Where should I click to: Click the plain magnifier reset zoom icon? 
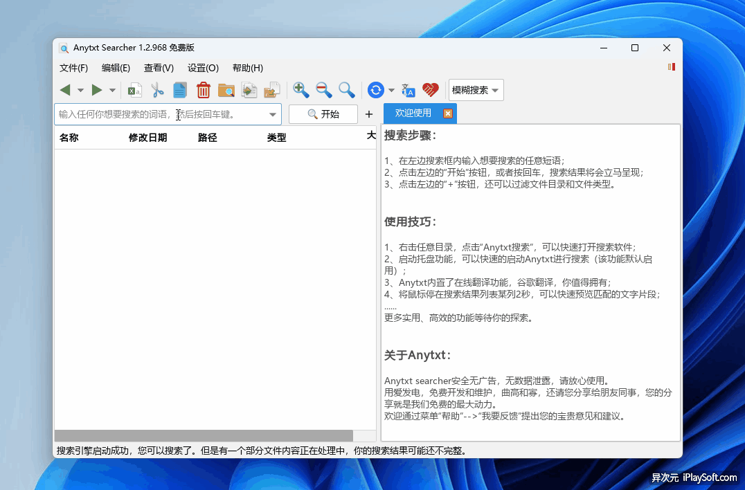coord(346,90)
